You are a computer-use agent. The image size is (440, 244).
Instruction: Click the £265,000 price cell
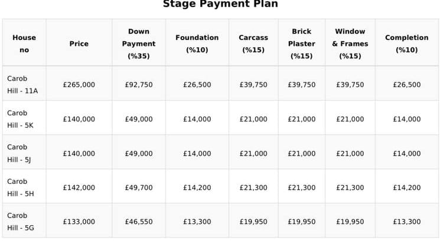[x=79, y=85]
